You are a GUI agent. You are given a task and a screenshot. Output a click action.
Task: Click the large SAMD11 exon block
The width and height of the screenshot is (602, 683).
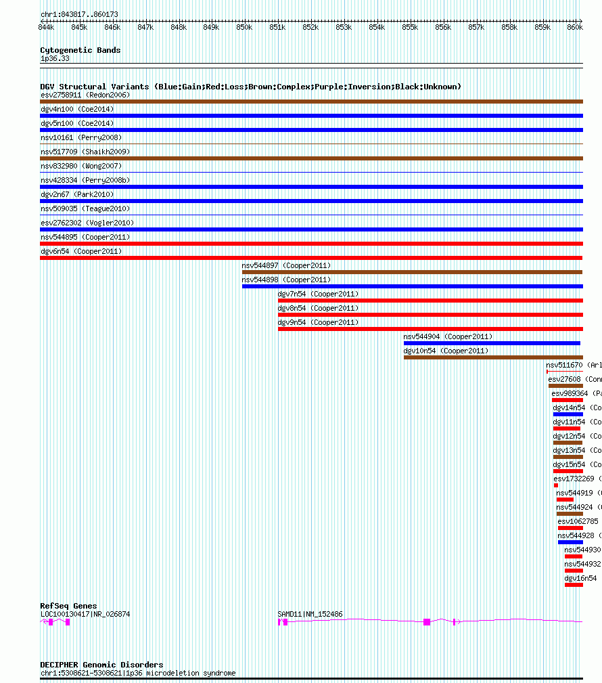coord(427,622)
